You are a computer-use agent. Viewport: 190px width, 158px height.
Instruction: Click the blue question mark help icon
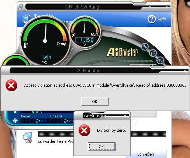[152, 19]
